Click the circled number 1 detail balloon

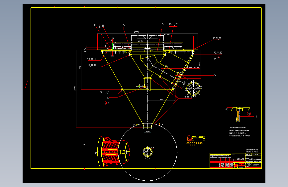249,114
